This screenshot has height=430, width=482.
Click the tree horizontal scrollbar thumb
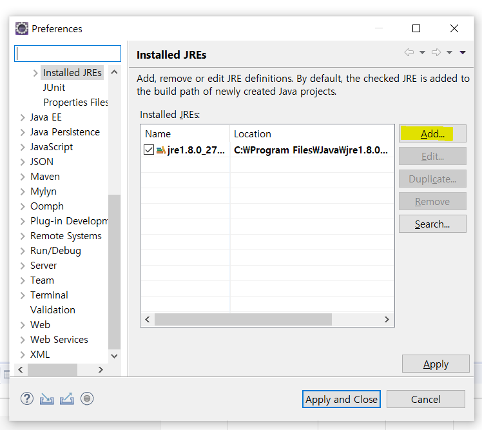[52, 369]
